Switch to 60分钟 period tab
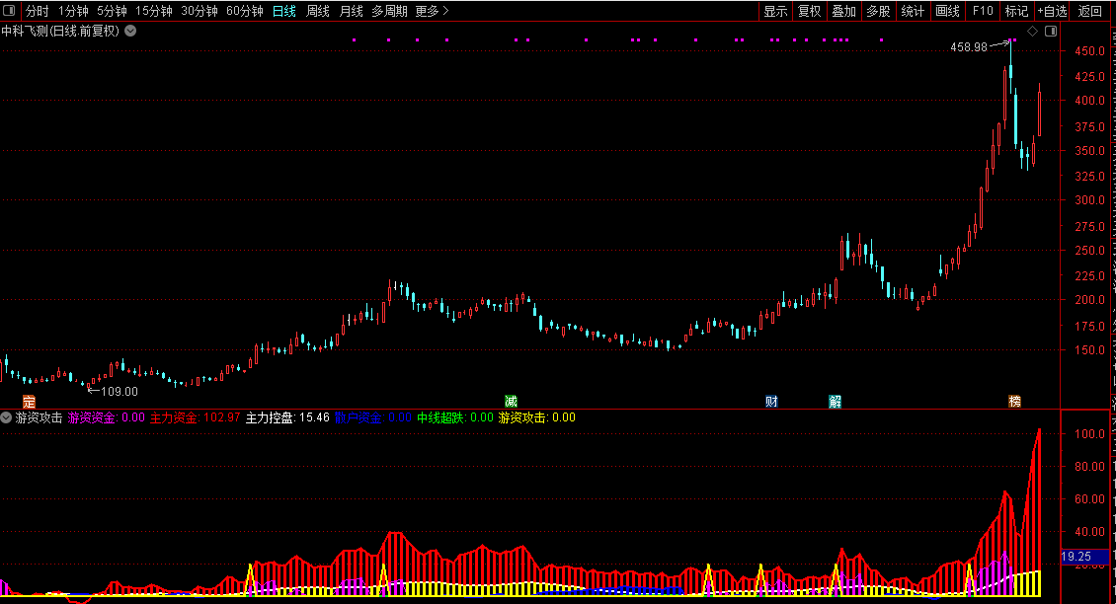The height and width of the screenshot is (604, 1116). 245,11
